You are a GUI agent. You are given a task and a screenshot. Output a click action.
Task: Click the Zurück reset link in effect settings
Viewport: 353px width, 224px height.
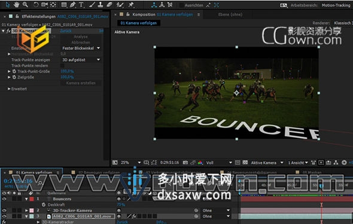click(x=66, y=31)
